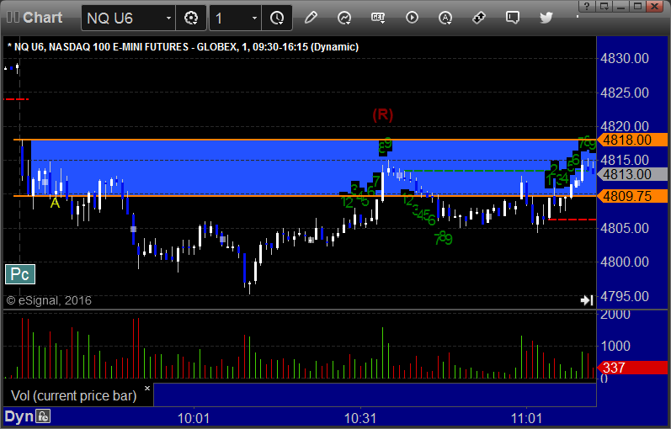Click the pop-out window button in title bar

click(604, 6)
